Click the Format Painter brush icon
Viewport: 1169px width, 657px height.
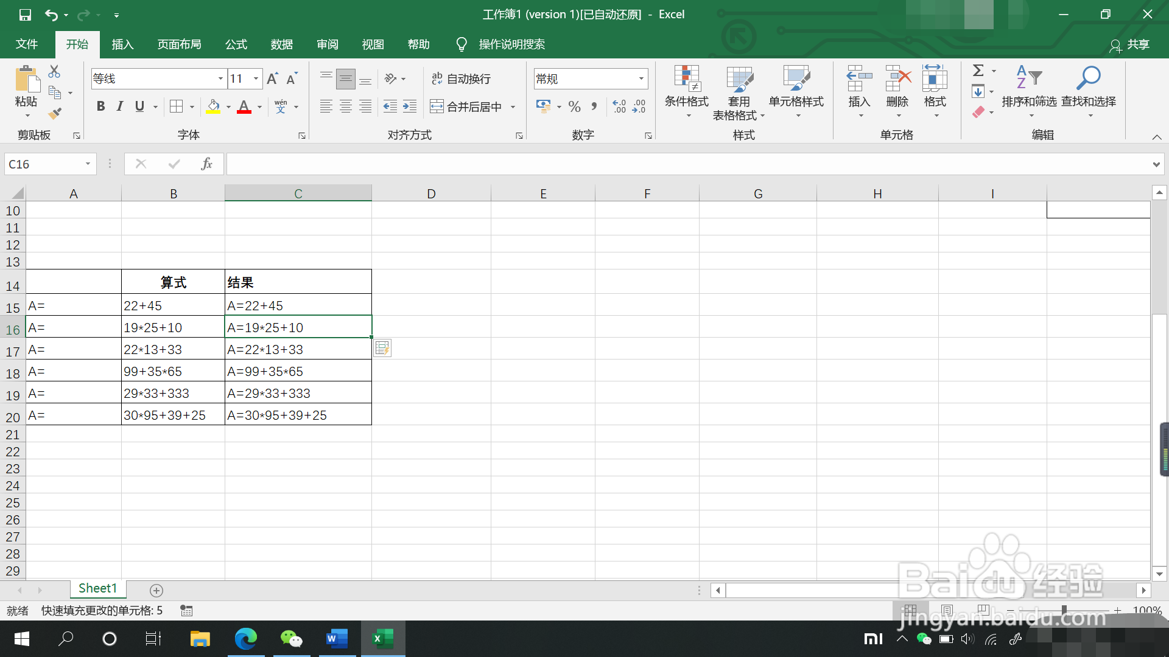click(55, 113)
